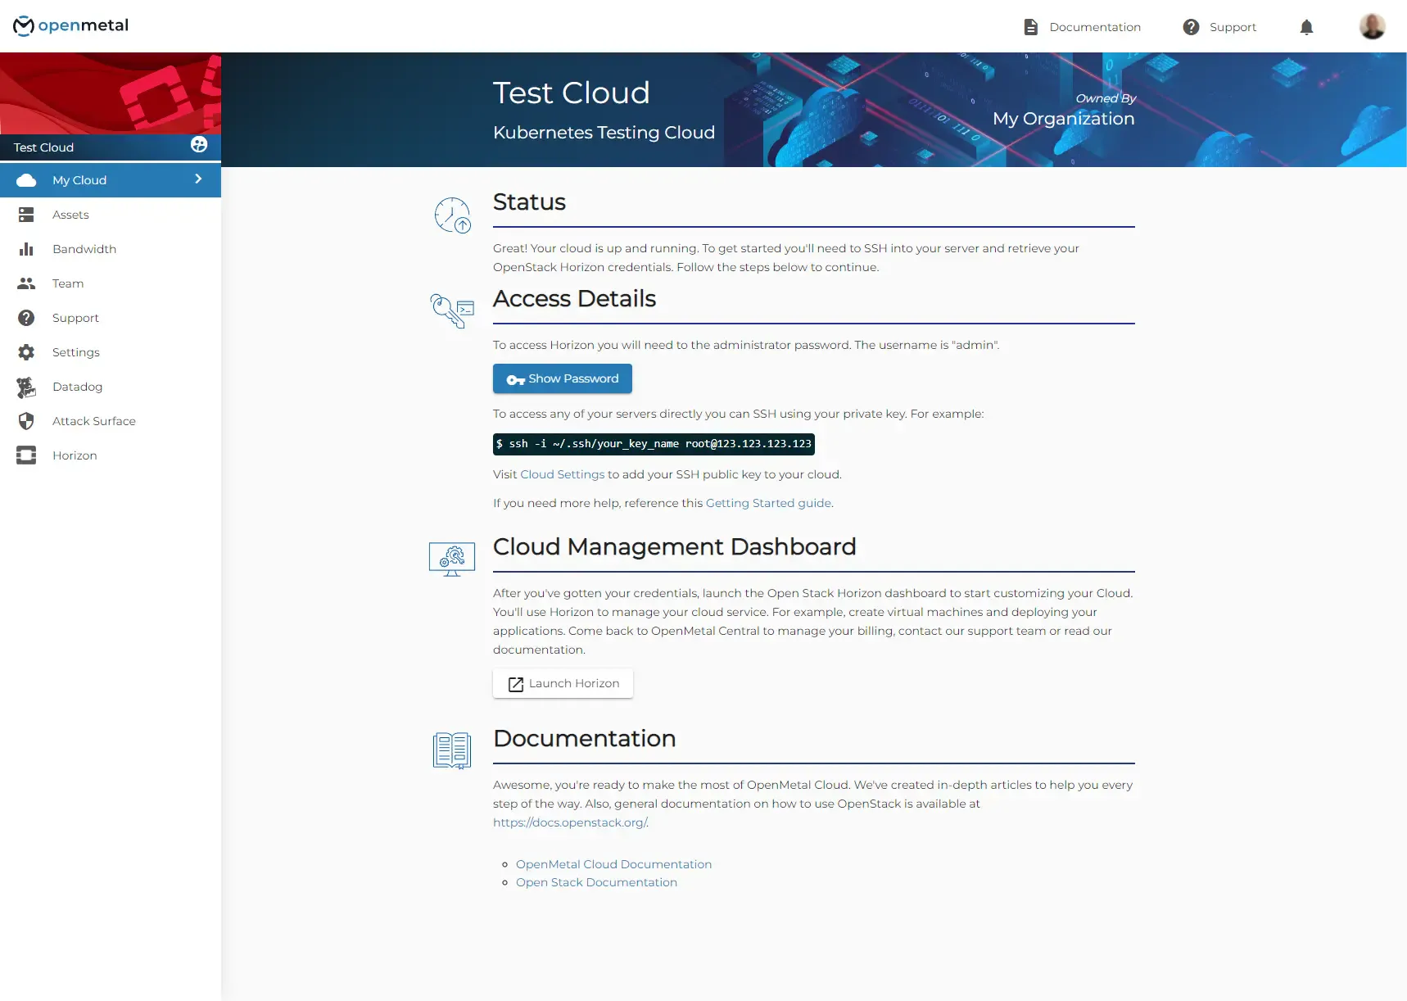Click the My Cloud cloud icon

[26, 180]
